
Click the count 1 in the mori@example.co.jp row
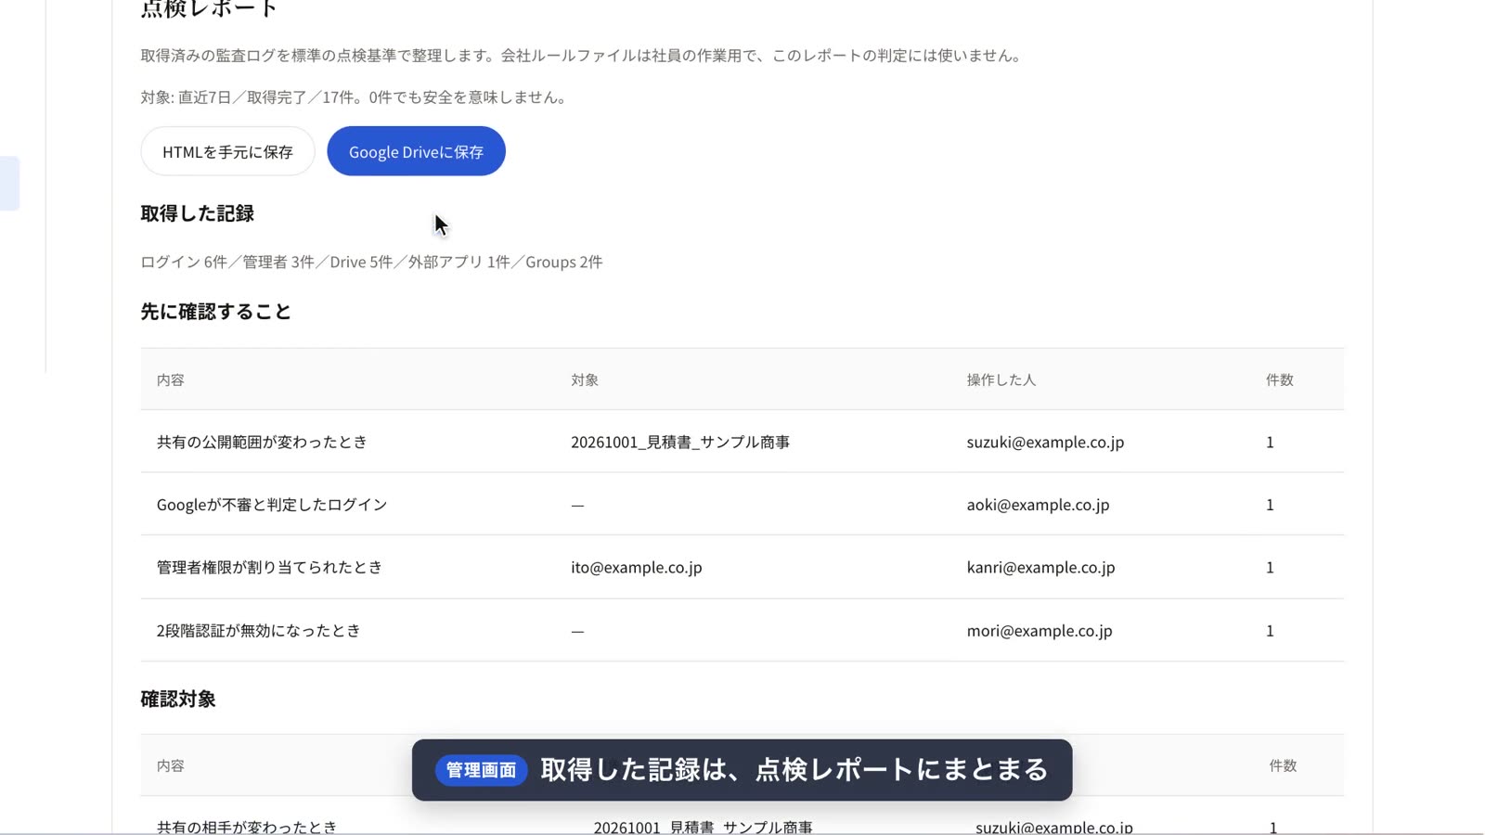(1270, 630)
